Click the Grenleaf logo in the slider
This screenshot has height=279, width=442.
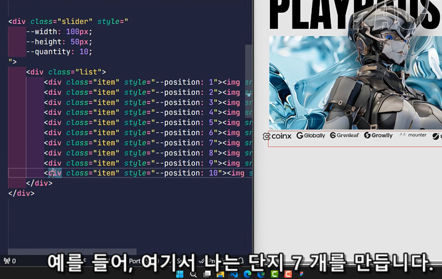(344, 135)
